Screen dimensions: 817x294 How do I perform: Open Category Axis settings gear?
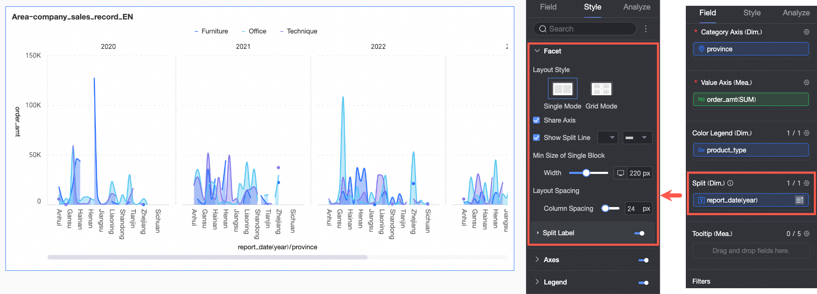tap(807, 32)
